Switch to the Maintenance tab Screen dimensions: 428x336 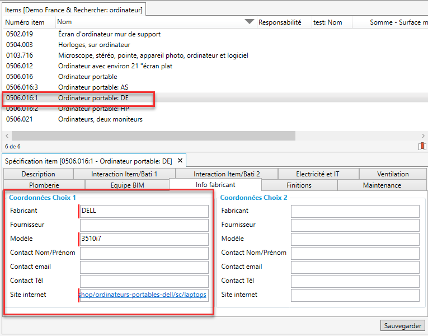(x=382, y=185)
